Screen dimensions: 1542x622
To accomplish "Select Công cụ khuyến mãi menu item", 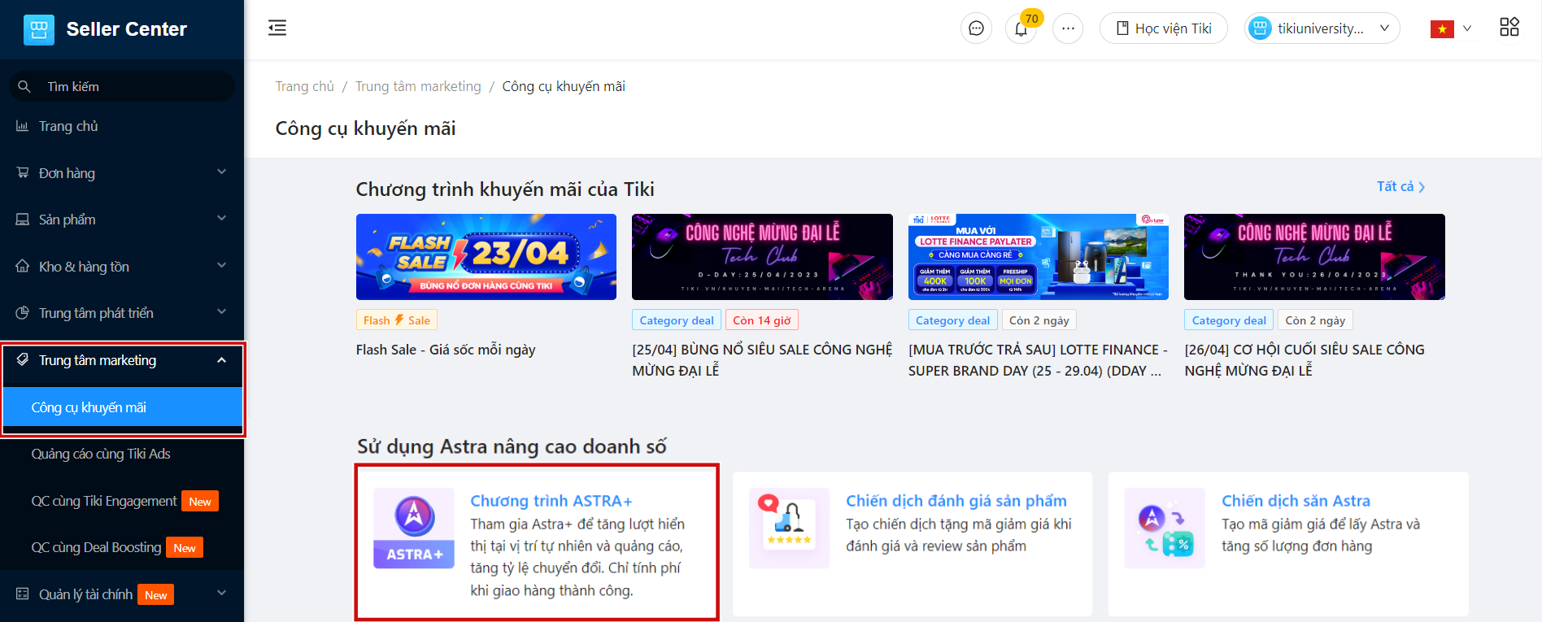I will [123, 407].
